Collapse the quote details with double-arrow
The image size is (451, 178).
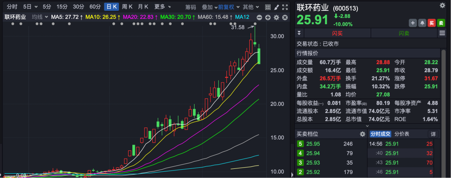coord(299,33)
